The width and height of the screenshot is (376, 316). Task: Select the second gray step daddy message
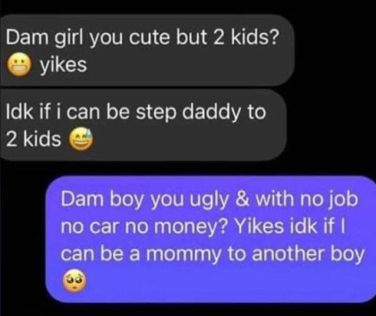[x=143, y=125]
